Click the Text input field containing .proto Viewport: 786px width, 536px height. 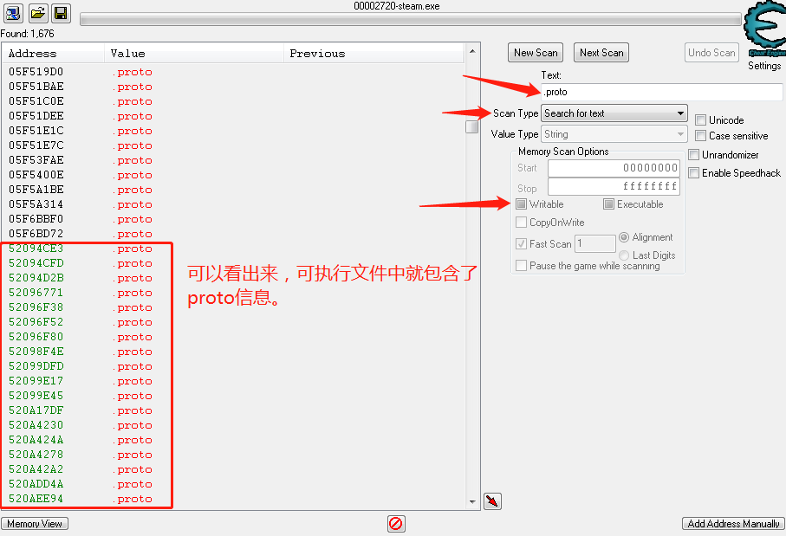pyautogui.click(x=662, y=92)
